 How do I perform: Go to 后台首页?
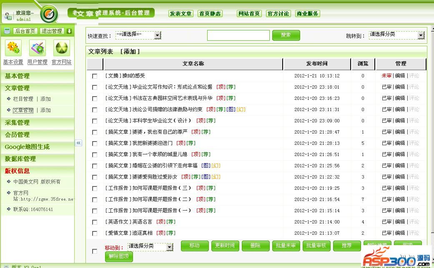[x=25, y=31]
